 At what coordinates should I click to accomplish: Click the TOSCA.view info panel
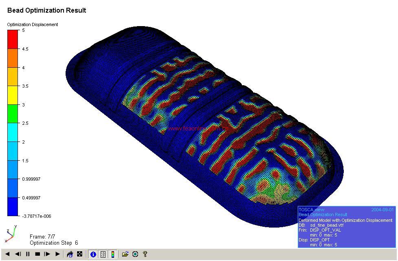pos(346,227)
